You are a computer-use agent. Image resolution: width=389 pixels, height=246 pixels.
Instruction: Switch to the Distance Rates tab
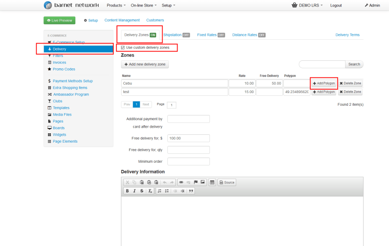point(249,35)
